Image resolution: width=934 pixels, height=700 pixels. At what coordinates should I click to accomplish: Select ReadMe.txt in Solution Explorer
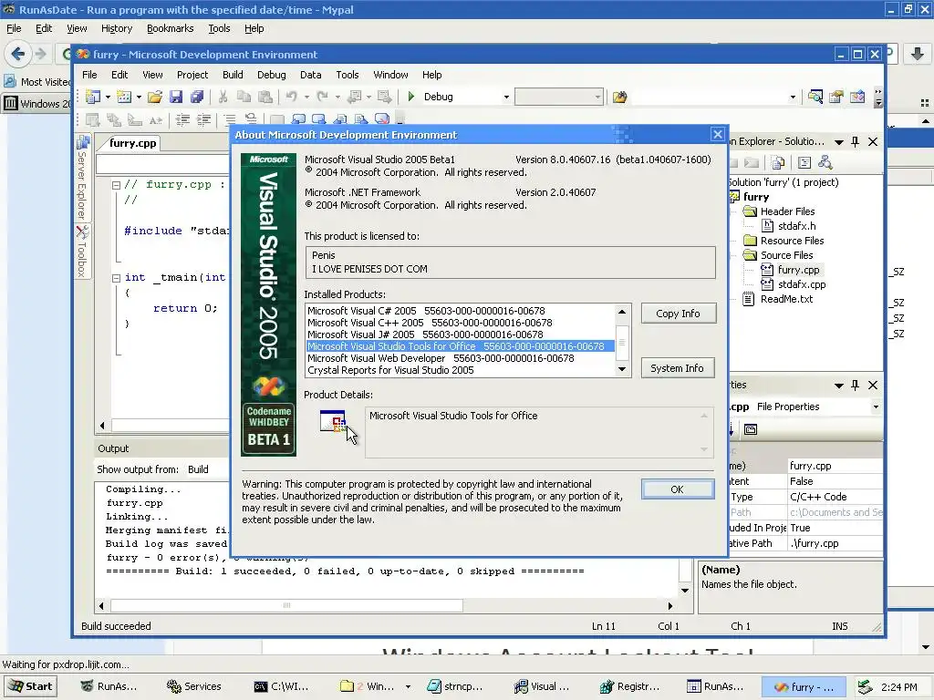(785, 299)
